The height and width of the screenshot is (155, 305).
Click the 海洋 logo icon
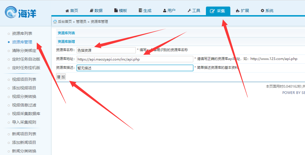(x=11, y=12)
